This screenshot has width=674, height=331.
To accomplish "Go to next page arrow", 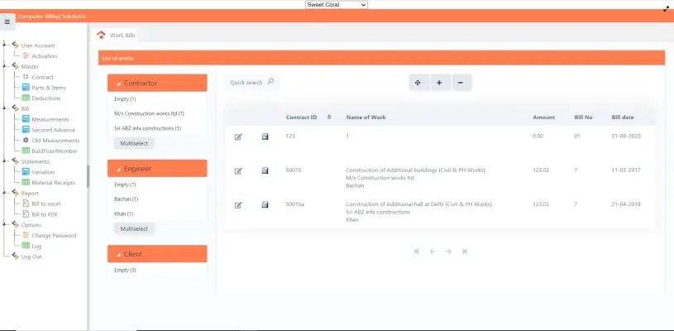I will tap(448, 252).
